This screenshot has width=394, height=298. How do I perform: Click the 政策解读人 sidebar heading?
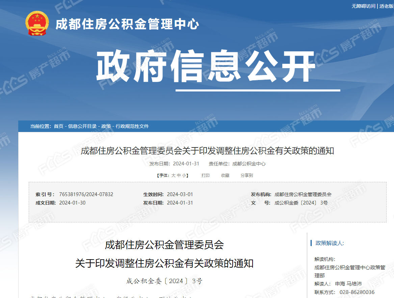point(331,243)
